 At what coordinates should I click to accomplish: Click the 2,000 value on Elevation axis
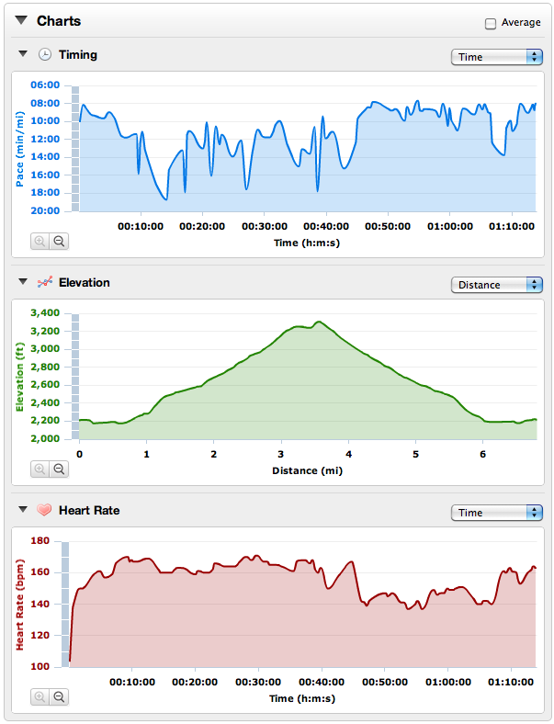(45, 438)
